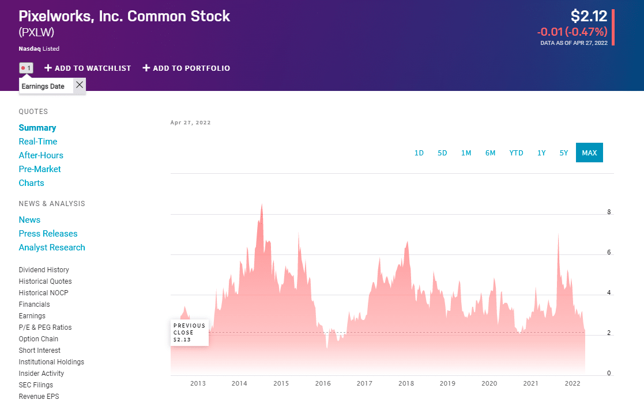Switch to YTD chart view
Viewport: 644px width, 415px height.
516,153
